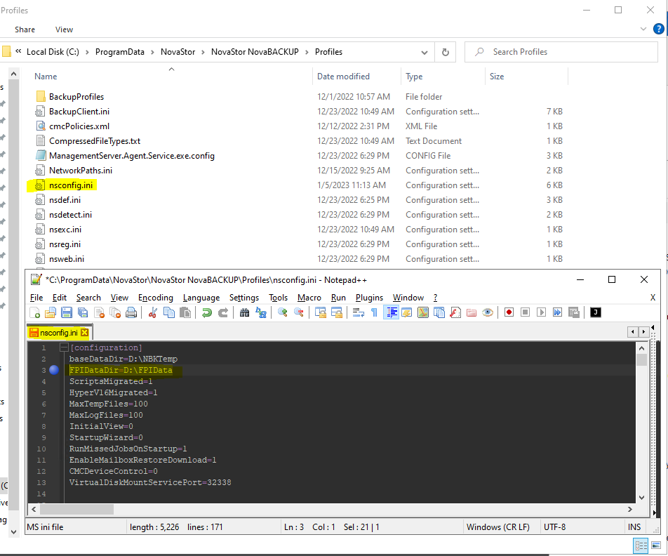The height and width of the screenshot is (556, 668).
Task: Click the black J plugin icon
Action: (596, 312)
